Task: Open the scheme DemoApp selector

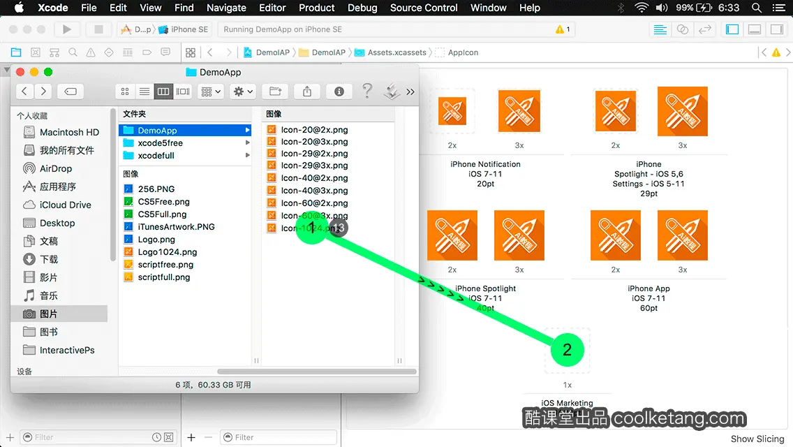Action: pos(136,29)
